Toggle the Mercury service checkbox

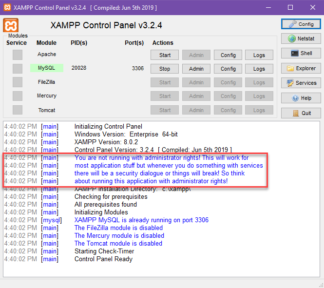coord(18,96)
